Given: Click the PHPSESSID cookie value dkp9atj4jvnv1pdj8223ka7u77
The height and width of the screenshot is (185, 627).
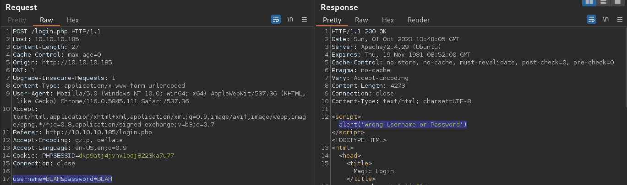Looking at the screenshot, I should click(x=126, y=155).
